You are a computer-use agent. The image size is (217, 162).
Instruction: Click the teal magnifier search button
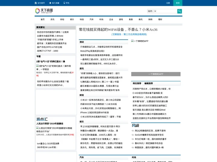click(180, 11)
